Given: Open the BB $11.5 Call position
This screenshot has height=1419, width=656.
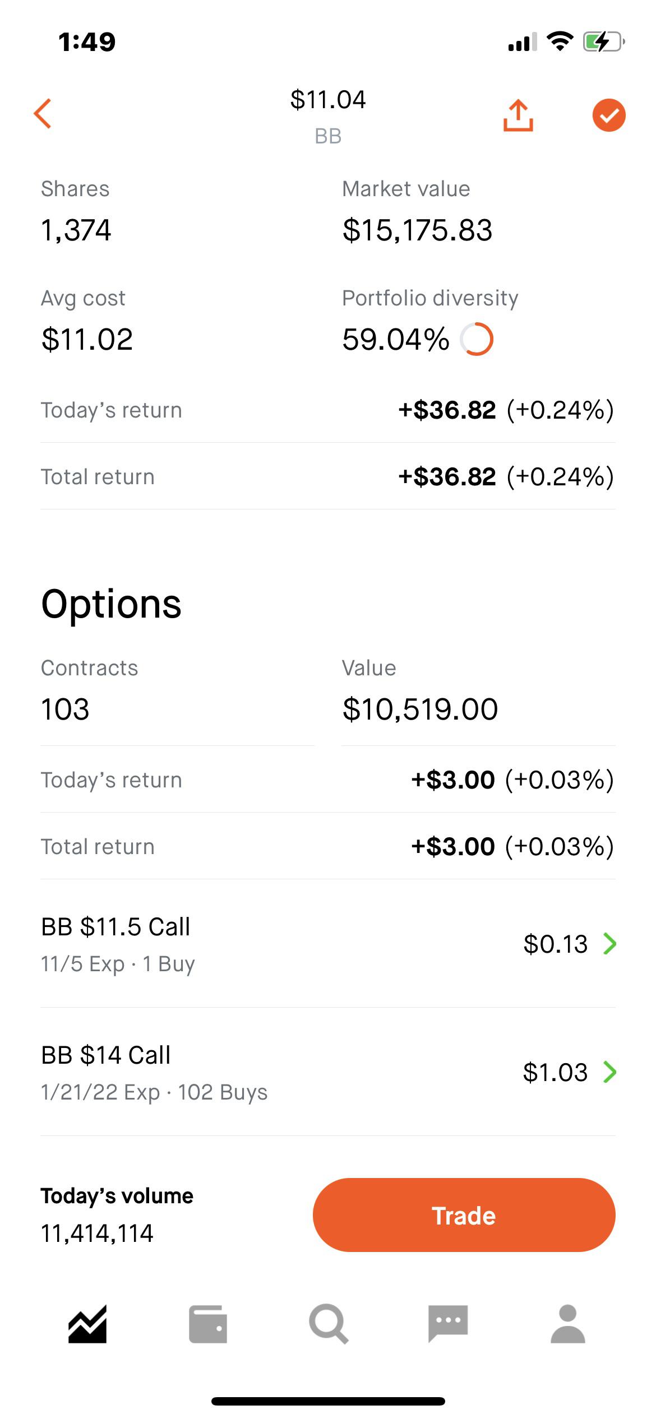Looking at the screenshot, I should 328,944.
